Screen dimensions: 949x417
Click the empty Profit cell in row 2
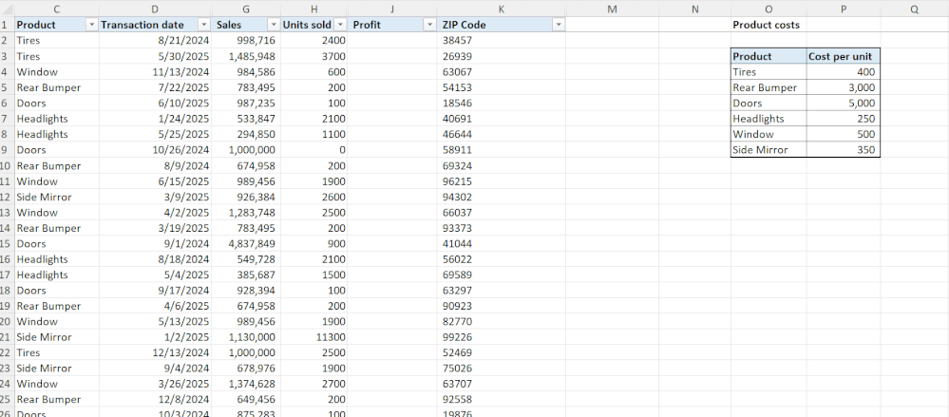[392, 41]
